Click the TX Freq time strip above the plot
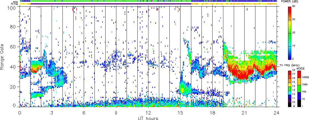This screenshot has width=309, height=120. tap(148, 4)
